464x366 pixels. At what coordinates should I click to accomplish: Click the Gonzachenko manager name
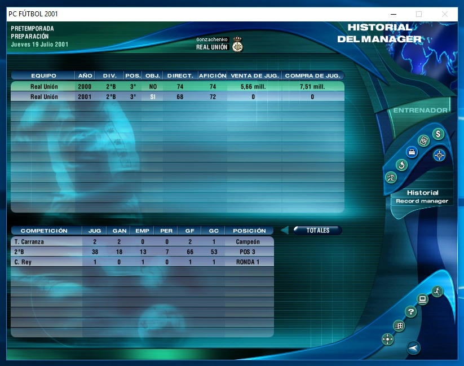coord(212,39)
